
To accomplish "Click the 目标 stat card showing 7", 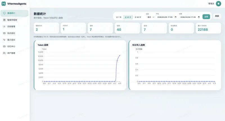I will (100, 28).
